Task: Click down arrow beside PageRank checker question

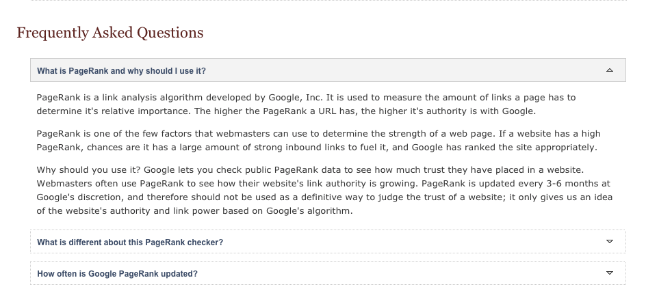Action: (x=610, y=241)
